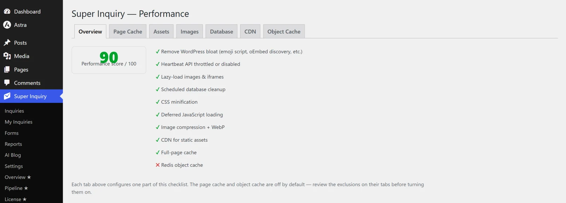
Task: Click the Astra logo icon
Action: point(7,25)
